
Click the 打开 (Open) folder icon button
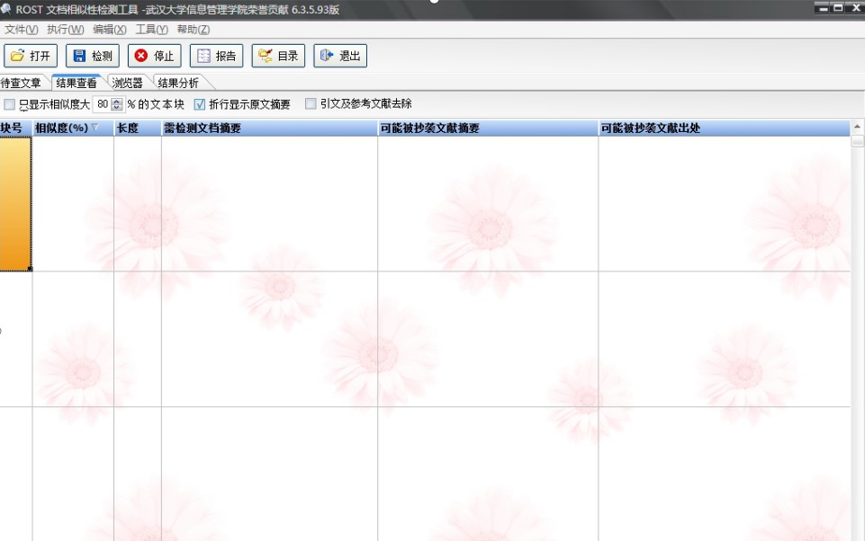pos(17,56)
